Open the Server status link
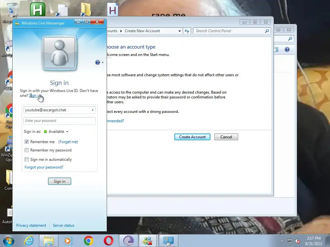Viewport: 330px width, 247px height. (63, 225)
